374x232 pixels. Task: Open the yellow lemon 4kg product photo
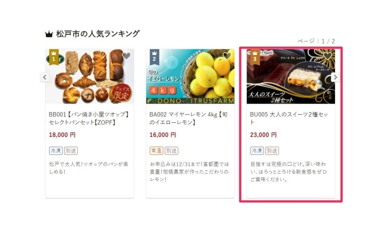191,76
